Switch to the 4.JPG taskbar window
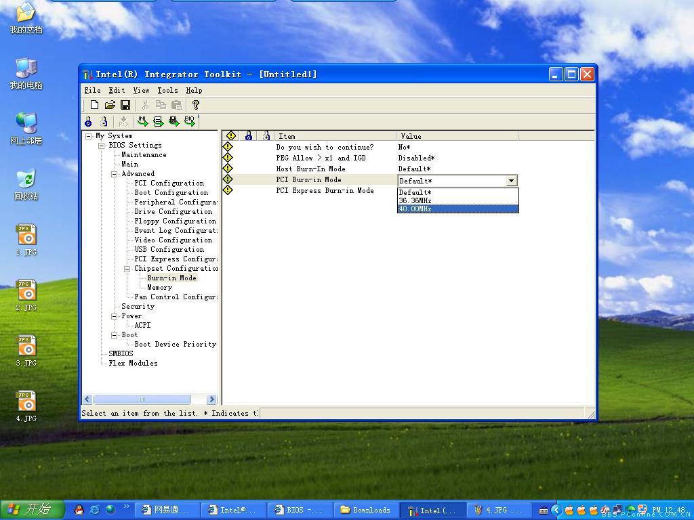Viewport: 694px width, 520px height. (498, 510)
